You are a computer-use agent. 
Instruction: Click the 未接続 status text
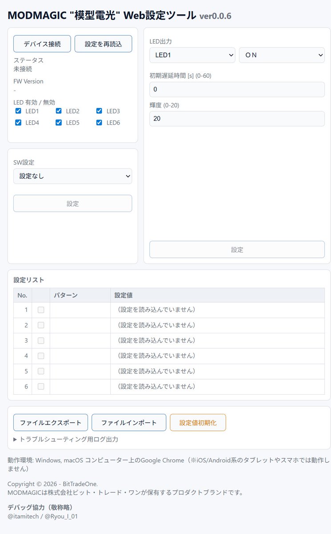tap(23, 69)
